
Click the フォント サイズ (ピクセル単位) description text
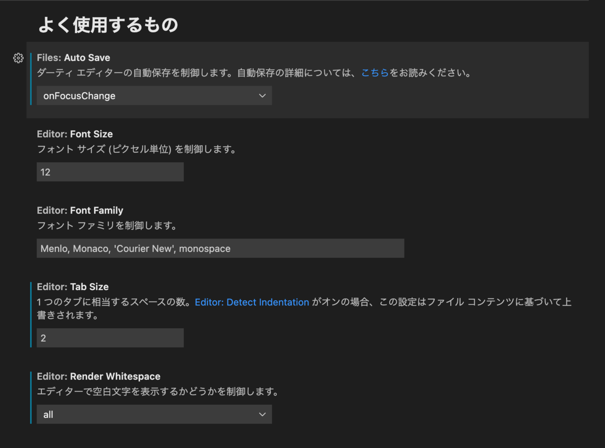(137, 150)
